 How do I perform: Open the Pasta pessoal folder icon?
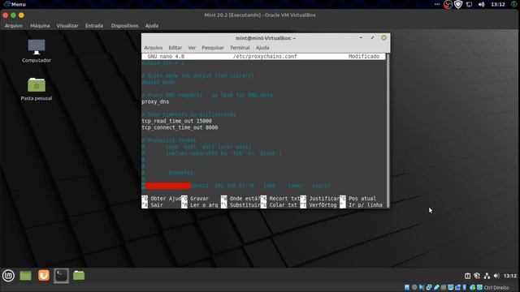coord(37,89)
